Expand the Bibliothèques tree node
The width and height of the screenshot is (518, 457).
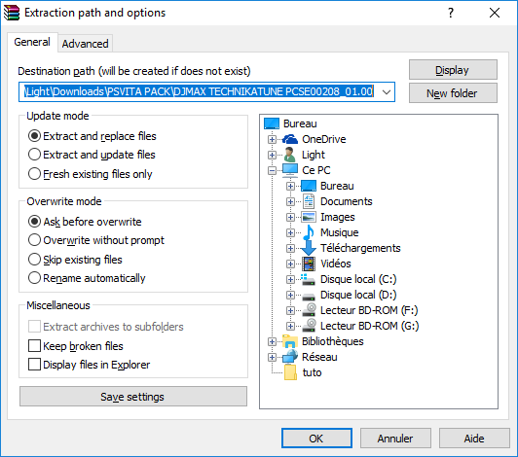(272, 341)
